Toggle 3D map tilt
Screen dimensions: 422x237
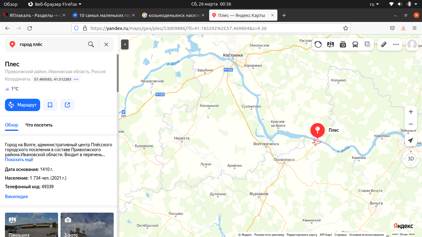(x=411, y=159)
